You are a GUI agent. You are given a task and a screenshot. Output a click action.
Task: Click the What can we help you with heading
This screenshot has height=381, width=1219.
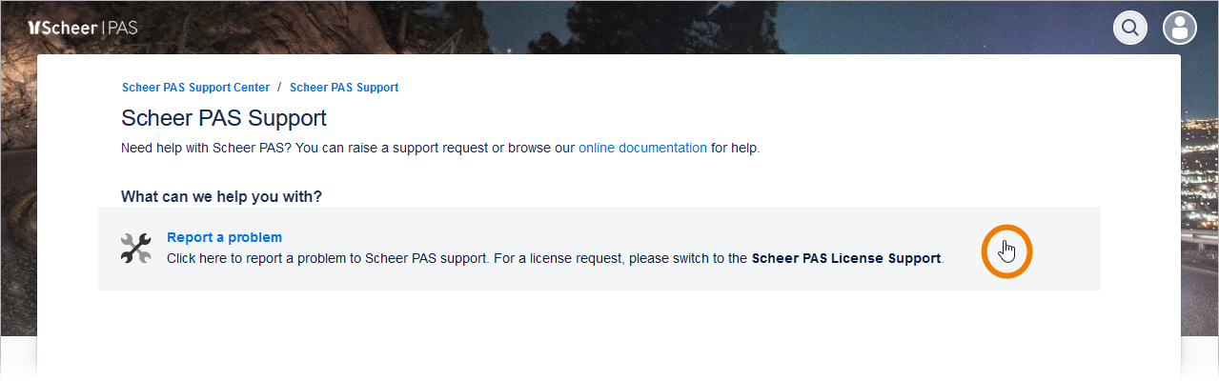pos(221,196)
